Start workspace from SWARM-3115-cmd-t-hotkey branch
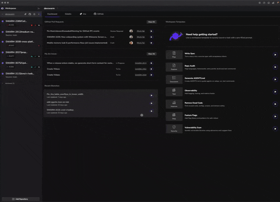Viewport: 280px width, 202px height. click(x=152, y=111)
